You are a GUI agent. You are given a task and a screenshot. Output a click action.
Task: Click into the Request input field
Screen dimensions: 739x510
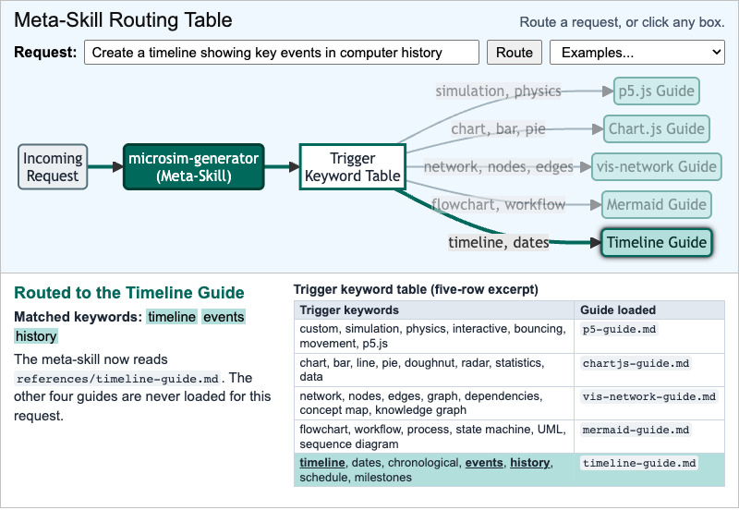tap(282, 53)
